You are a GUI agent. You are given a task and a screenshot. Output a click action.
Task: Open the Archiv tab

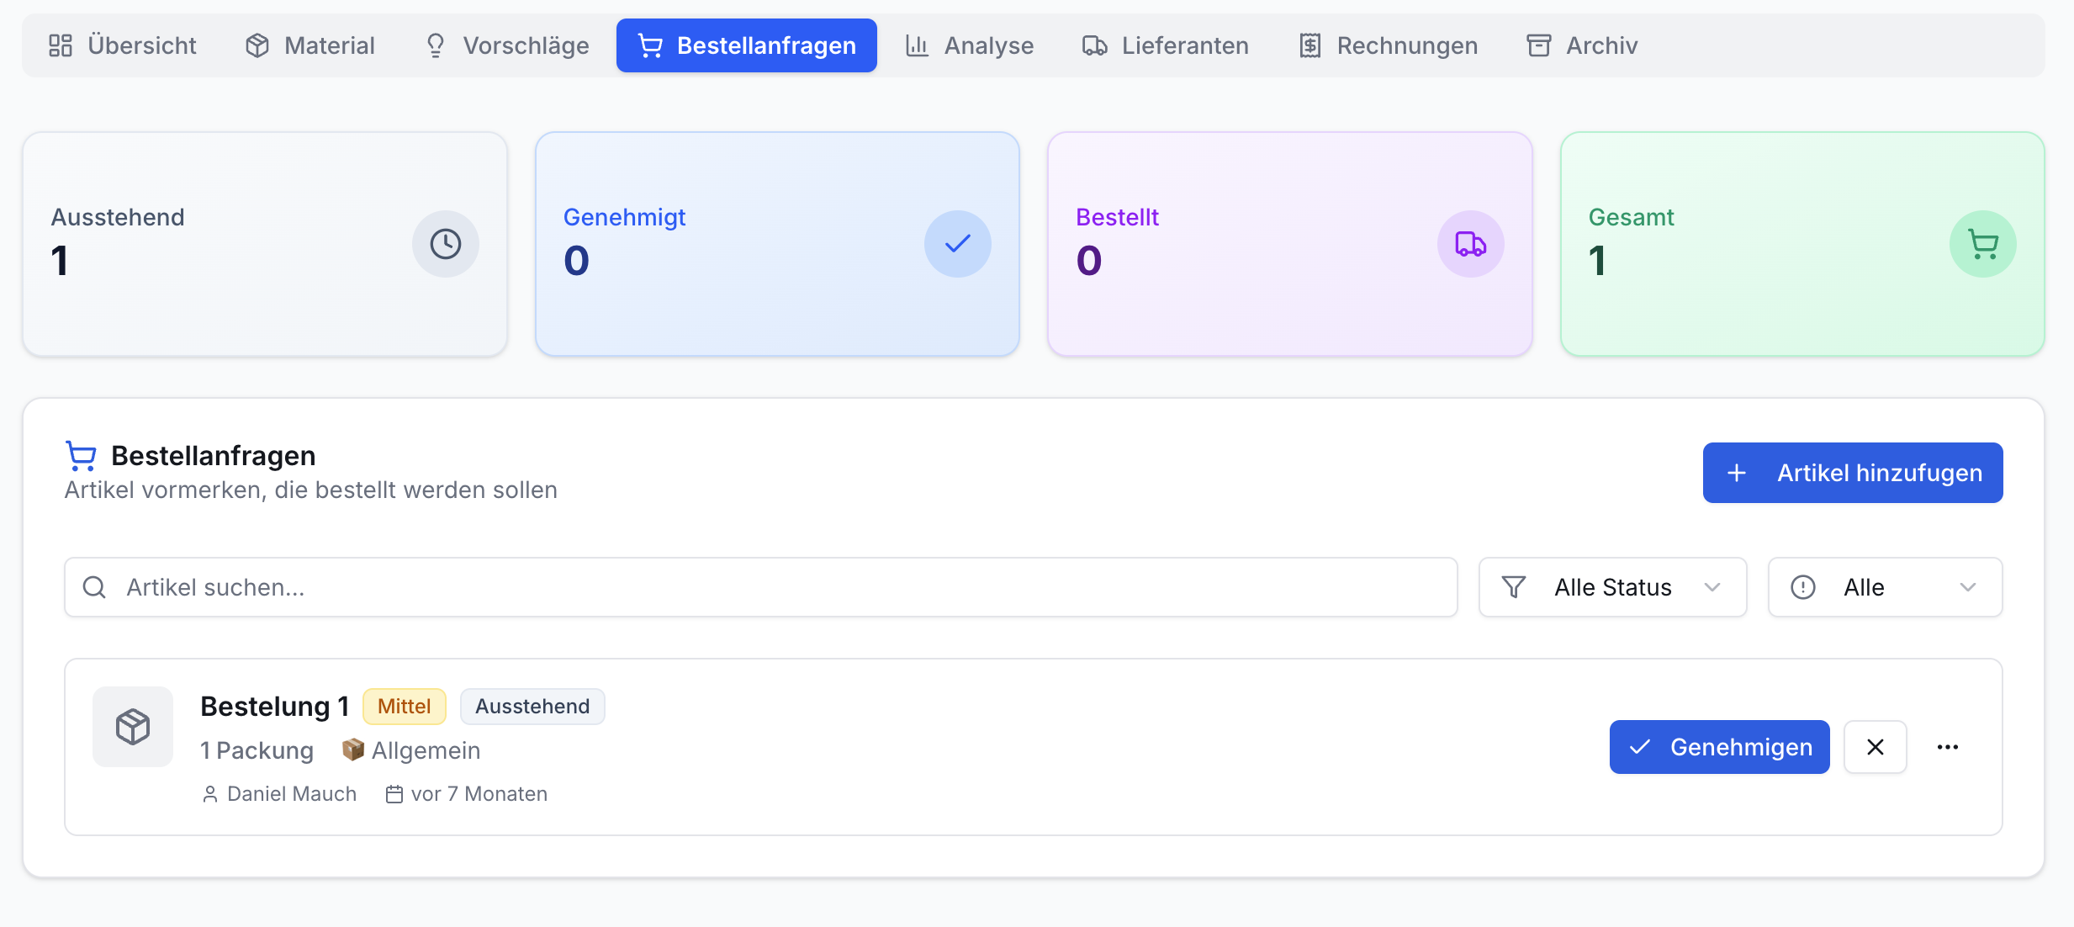coord(1582,45)
